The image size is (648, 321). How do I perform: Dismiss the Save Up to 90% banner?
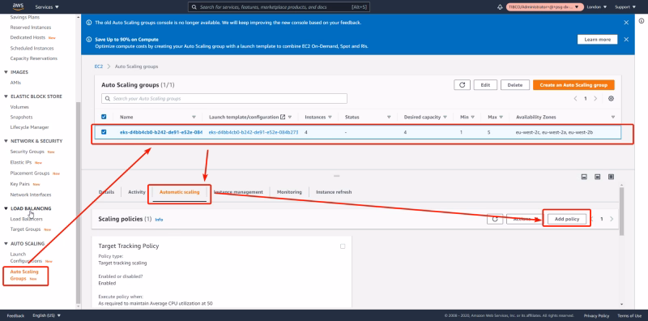(x=626, y=39)
